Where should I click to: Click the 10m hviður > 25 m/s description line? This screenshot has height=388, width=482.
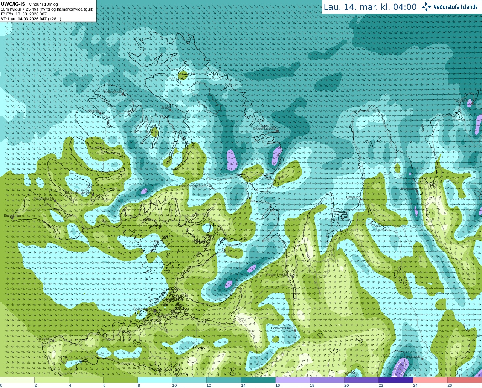(x=47, y=9)
